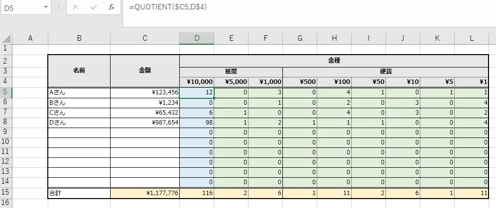The height and width of the screenshot is (208, 496).
Task: Select the ¥500 denomination cell
Action: (x=300, y=82)
